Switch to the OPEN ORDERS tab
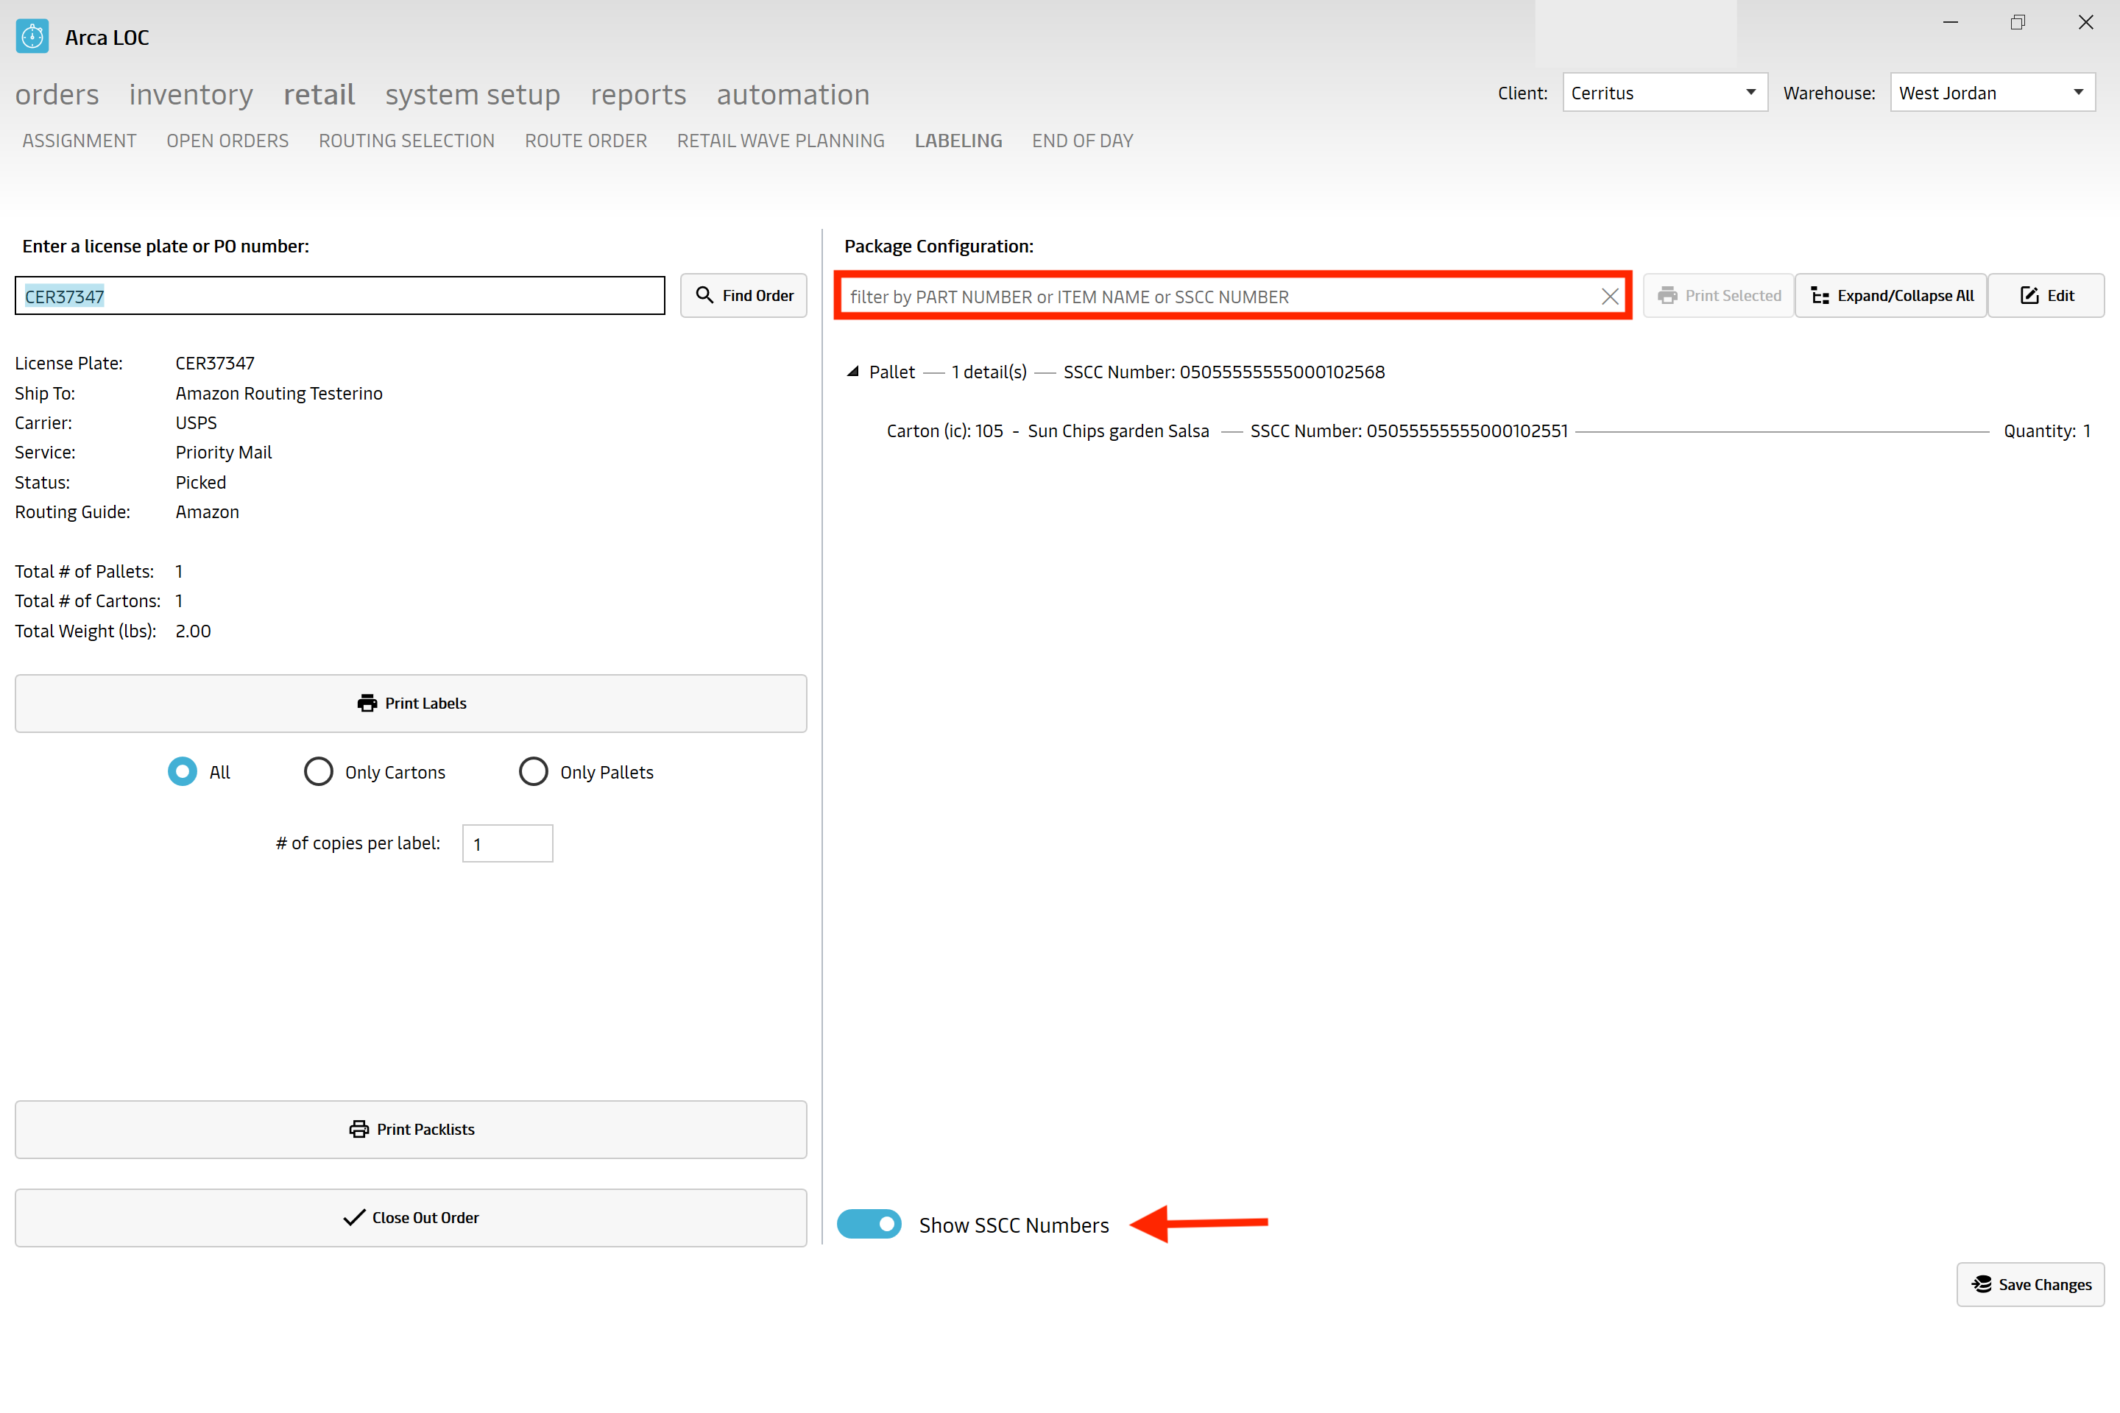2120x1413 pixels. (x=227, y=141)
